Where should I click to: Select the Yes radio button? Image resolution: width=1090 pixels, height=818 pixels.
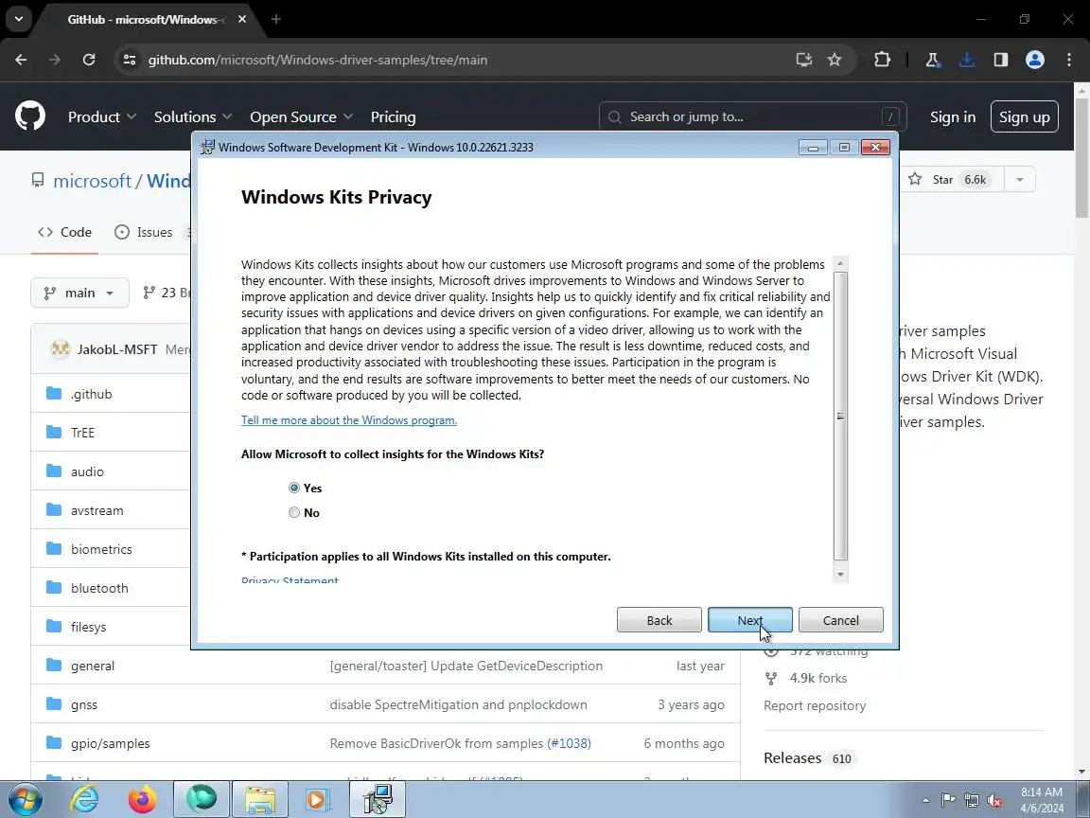click(x=294, y=489)
